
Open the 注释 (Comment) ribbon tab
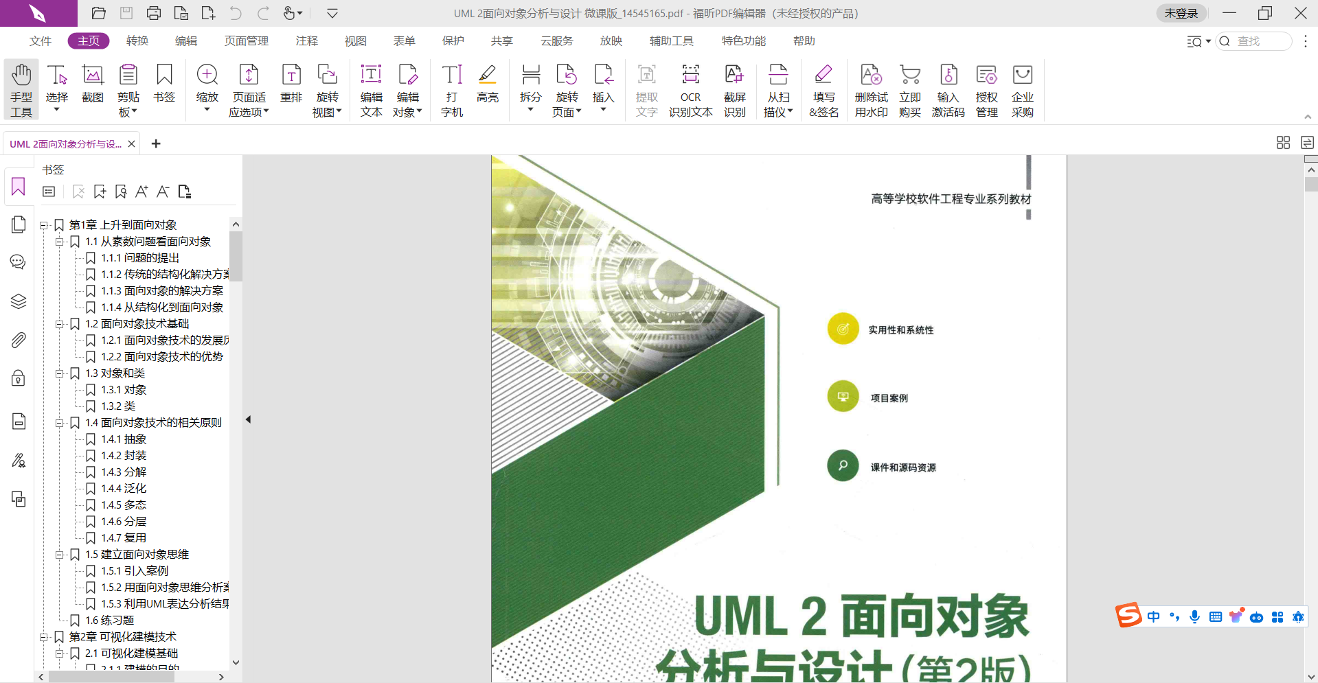[x=307, y=41]
